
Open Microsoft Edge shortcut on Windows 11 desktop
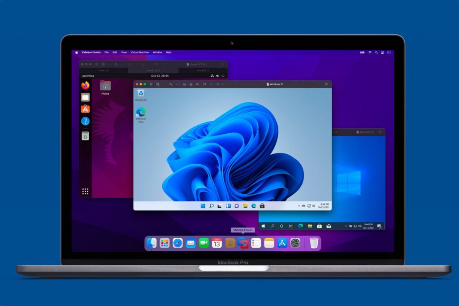click(x=141, y=114)
